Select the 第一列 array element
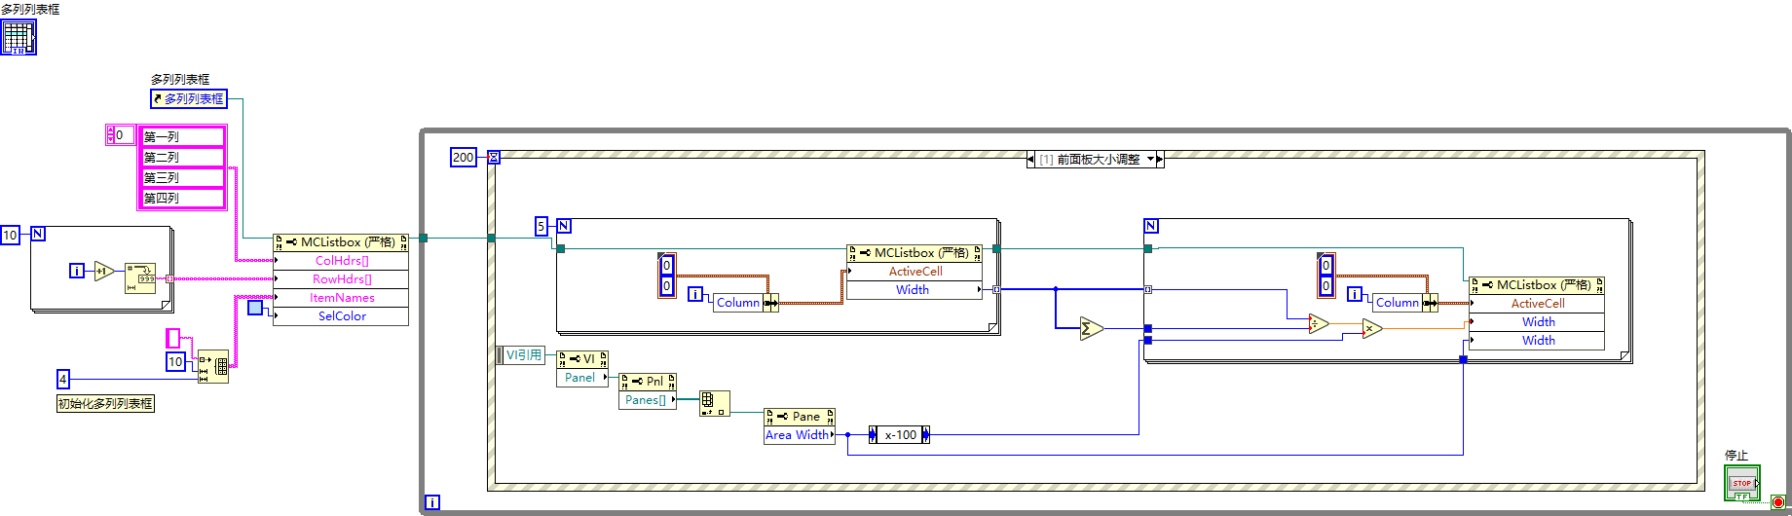 (182, 137)
